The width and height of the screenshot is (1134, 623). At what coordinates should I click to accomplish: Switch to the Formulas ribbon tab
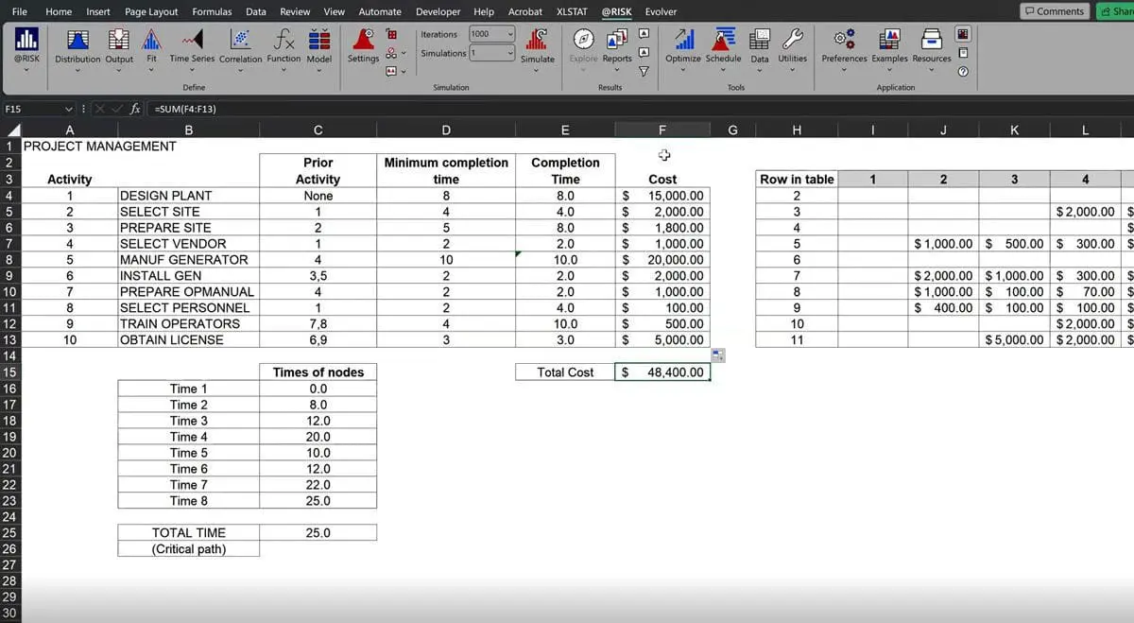point(212,11)
